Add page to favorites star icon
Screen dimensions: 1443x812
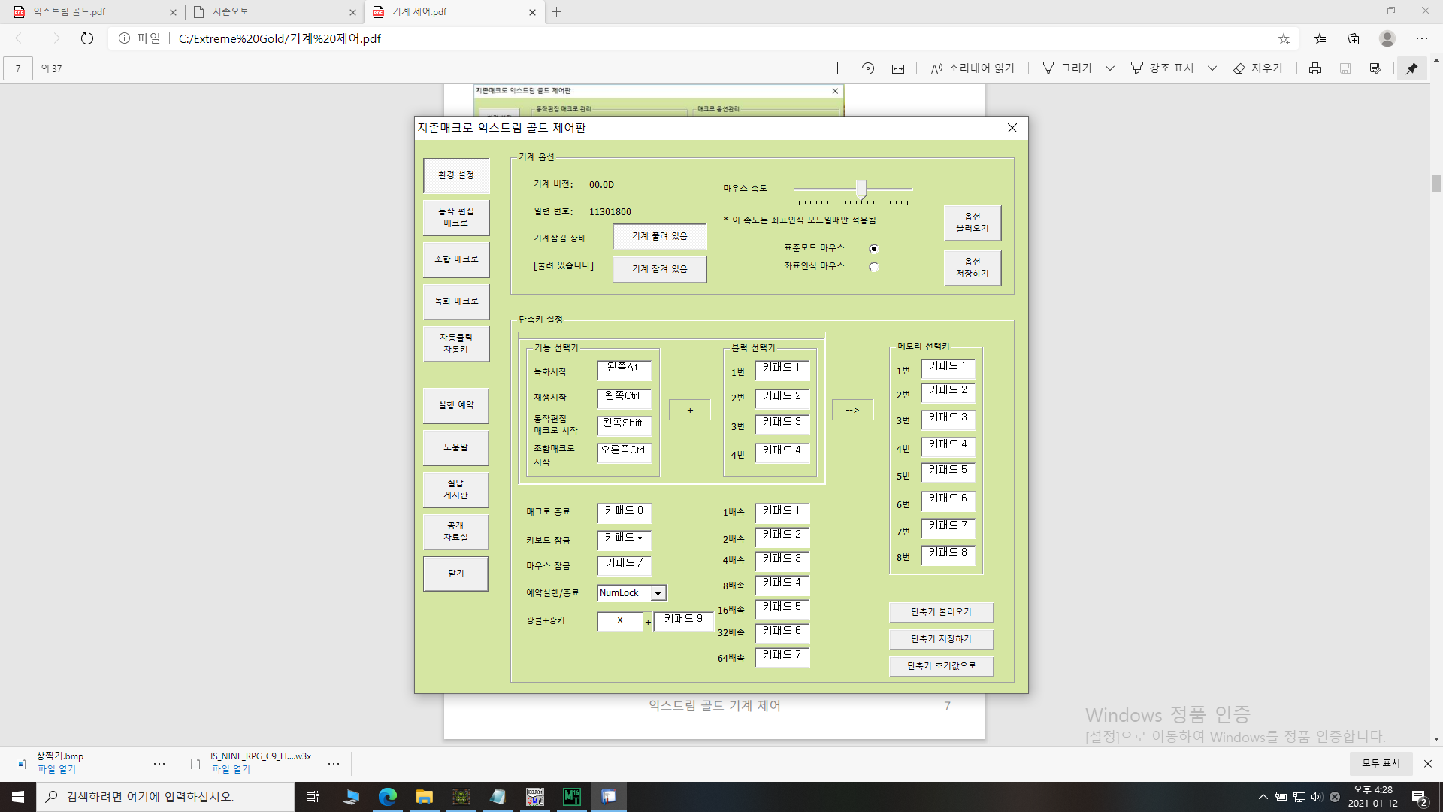[x=1284, y=38]
